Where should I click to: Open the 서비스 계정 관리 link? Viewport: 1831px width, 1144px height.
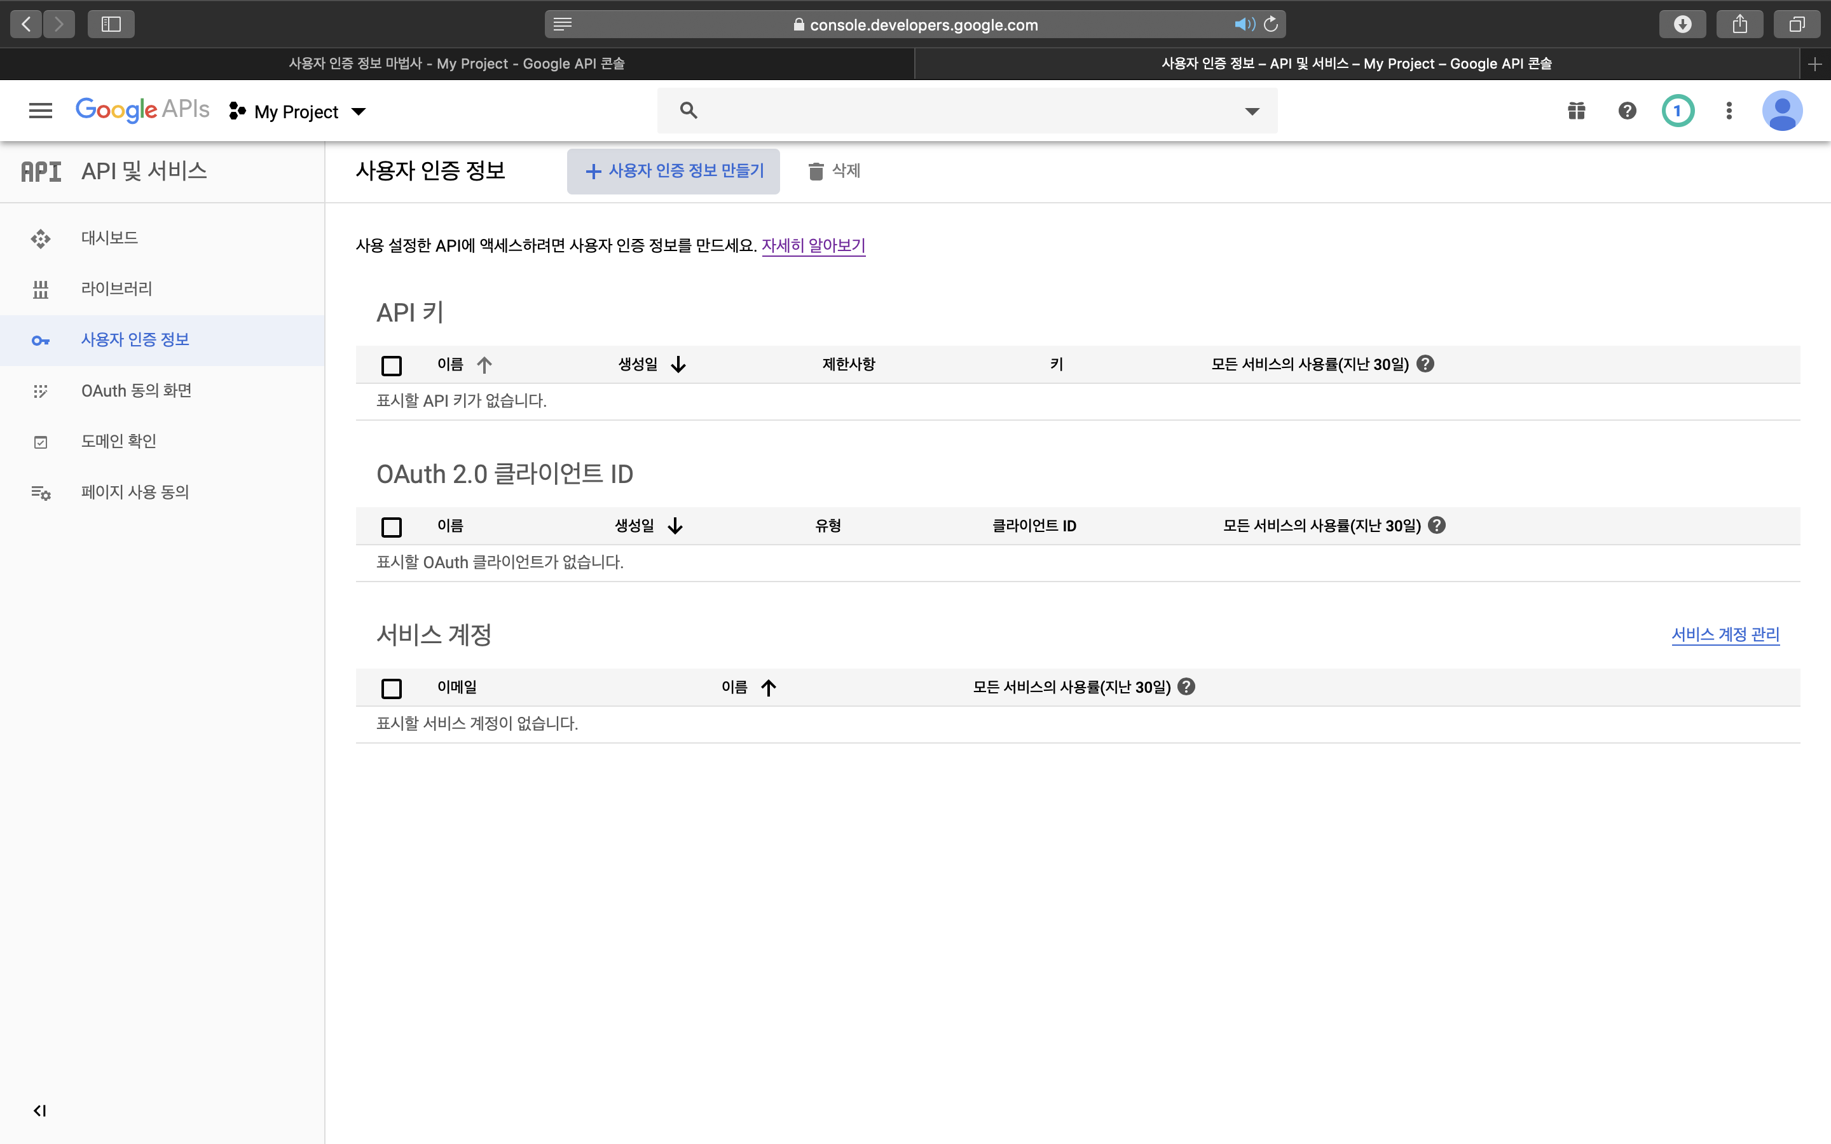[1725, 634]
